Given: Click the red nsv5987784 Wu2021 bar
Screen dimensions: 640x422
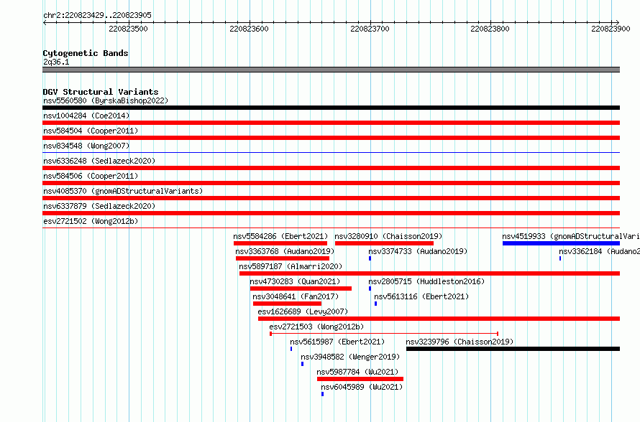Looking at the screenshot, I should tap(360, 379).
